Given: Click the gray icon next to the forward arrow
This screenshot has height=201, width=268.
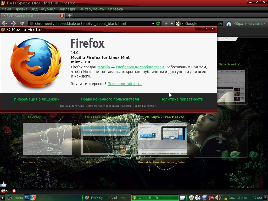Looking at the screenshot, I should point(22,23).
